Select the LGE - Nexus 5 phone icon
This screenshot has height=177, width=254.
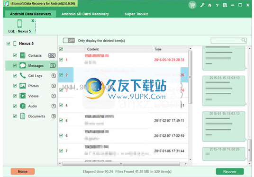click(x=19, y=24)
